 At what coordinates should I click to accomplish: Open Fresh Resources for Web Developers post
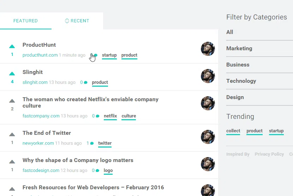(x=93, y=188)
